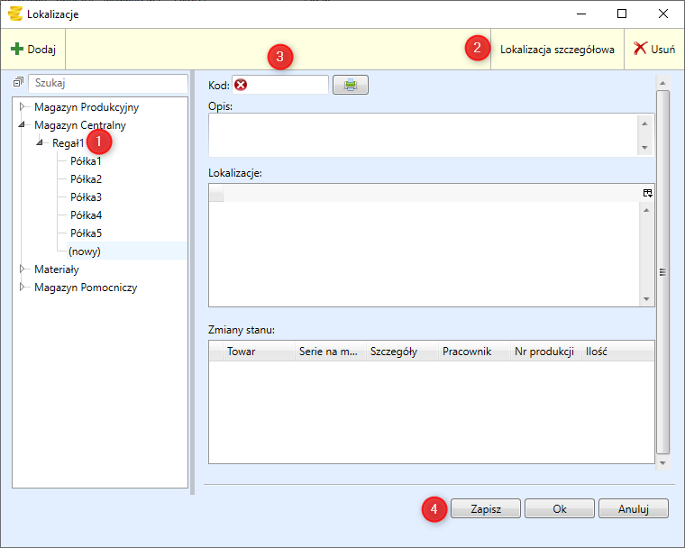Click the main panel vertical scrollbar thumb
The width and height of the screenshot is (685, 548).
(662, 270)
